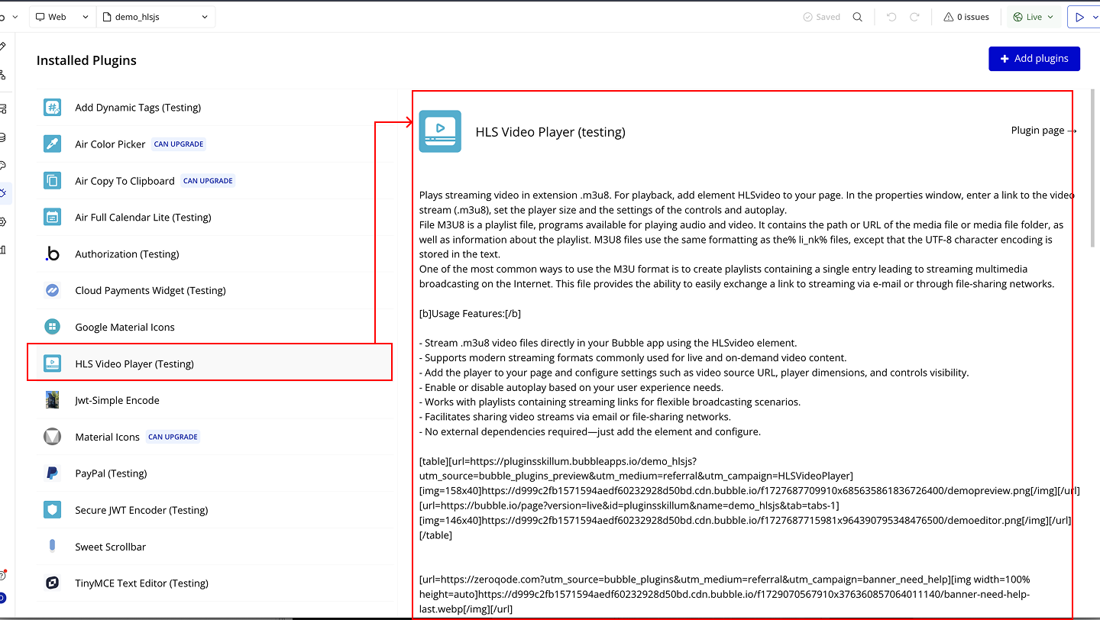Open the Logs chart tab in sidebar

(3, 250)
